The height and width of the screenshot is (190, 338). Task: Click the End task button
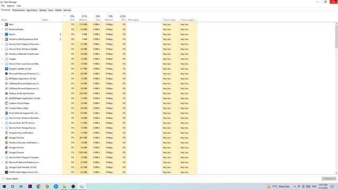pos(328,179)
